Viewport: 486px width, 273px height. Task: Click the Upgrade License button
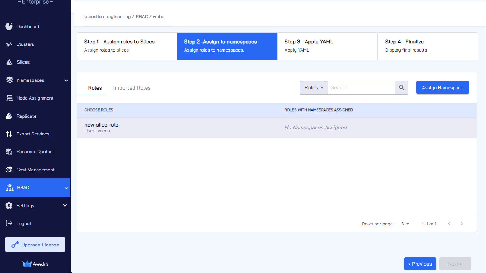point(35,245)
